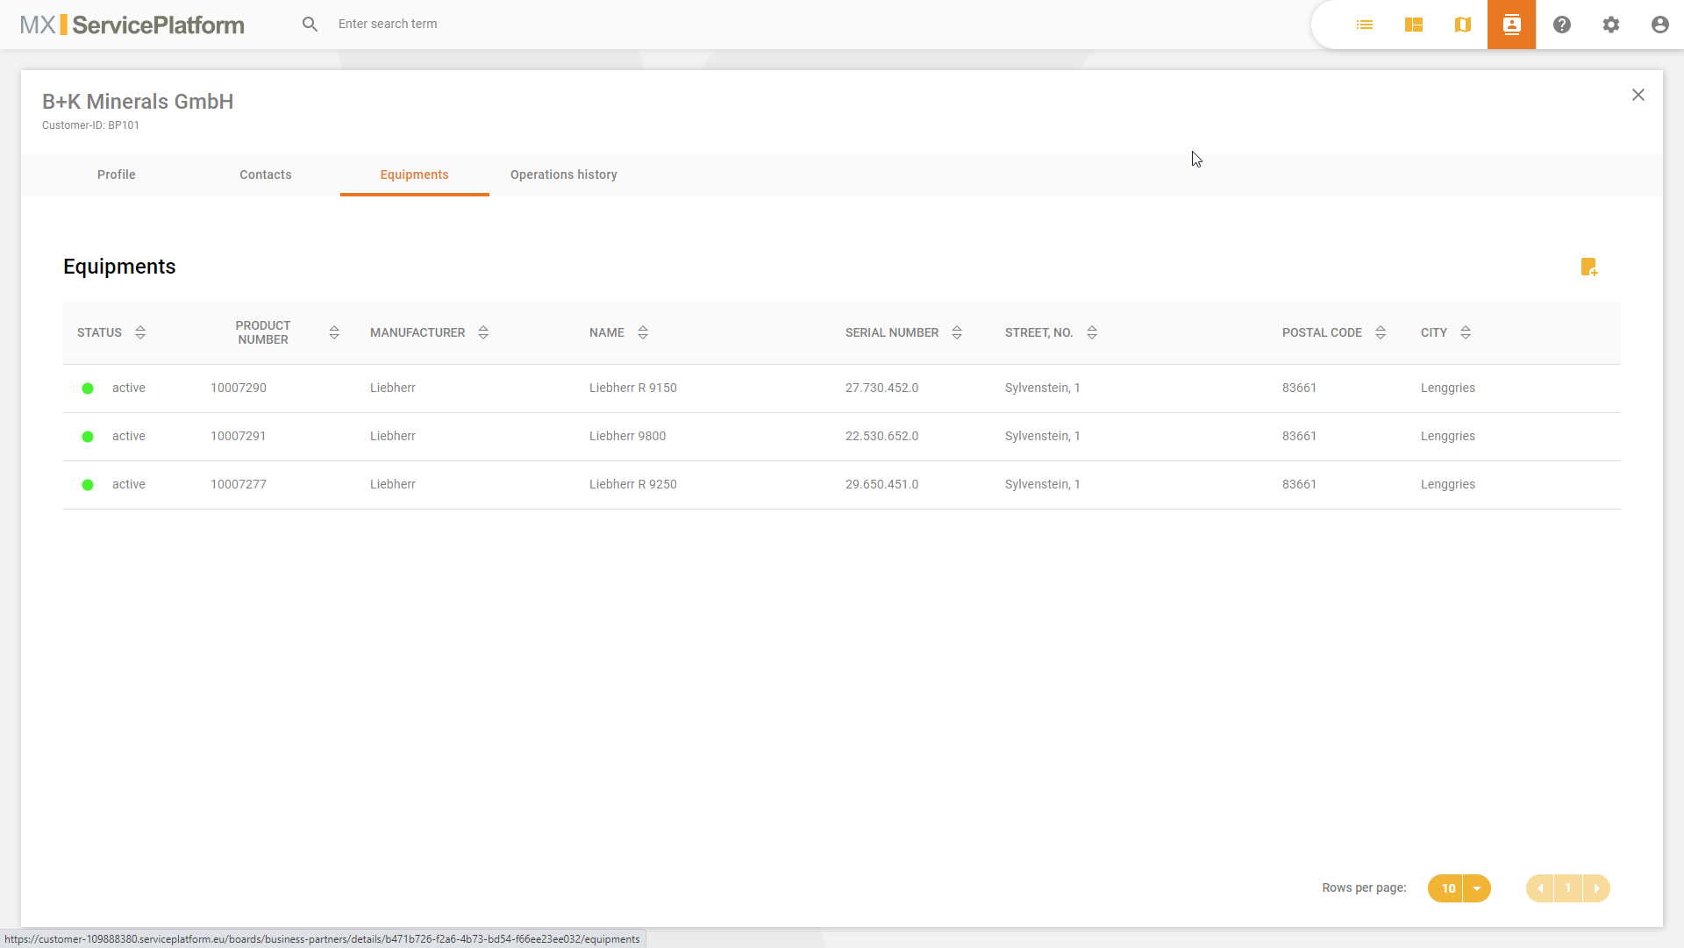This screenshot has width=1684, height=948.
Task: Sort table by Postal Code column
Action: [1381, 332]
